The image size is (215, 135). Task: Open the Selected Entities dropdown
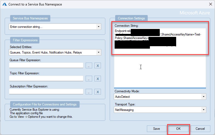pyautogui.click(x=98, y=52)
